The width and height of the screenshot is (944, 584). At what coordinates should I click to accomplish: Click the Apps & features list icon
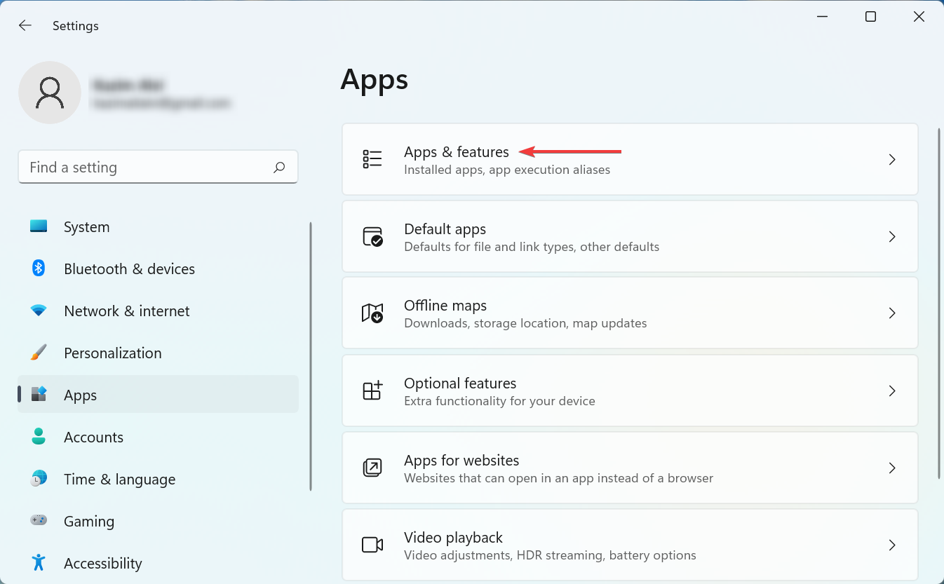tap(372, 158)
